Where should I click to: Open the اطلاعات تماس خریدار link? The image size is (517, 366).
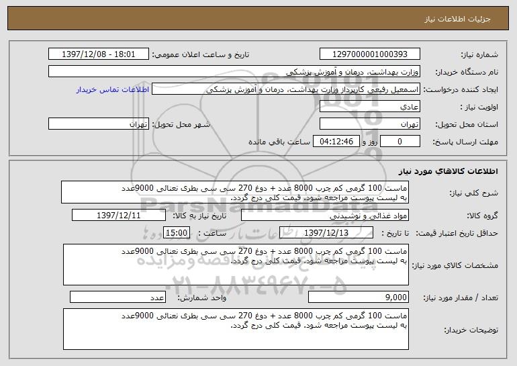click(x=113, y=89)
